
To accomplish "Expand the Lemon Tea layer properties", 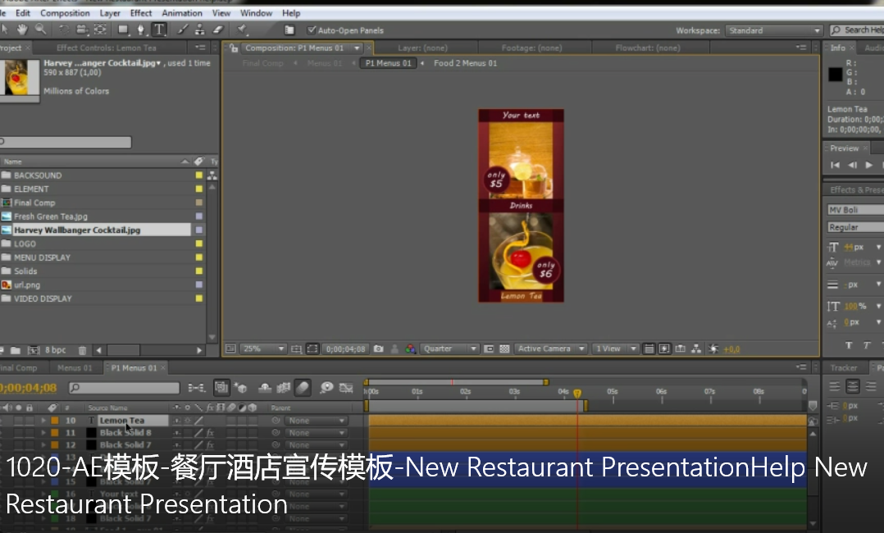I will pyautogui.click(x=43, y=421).
